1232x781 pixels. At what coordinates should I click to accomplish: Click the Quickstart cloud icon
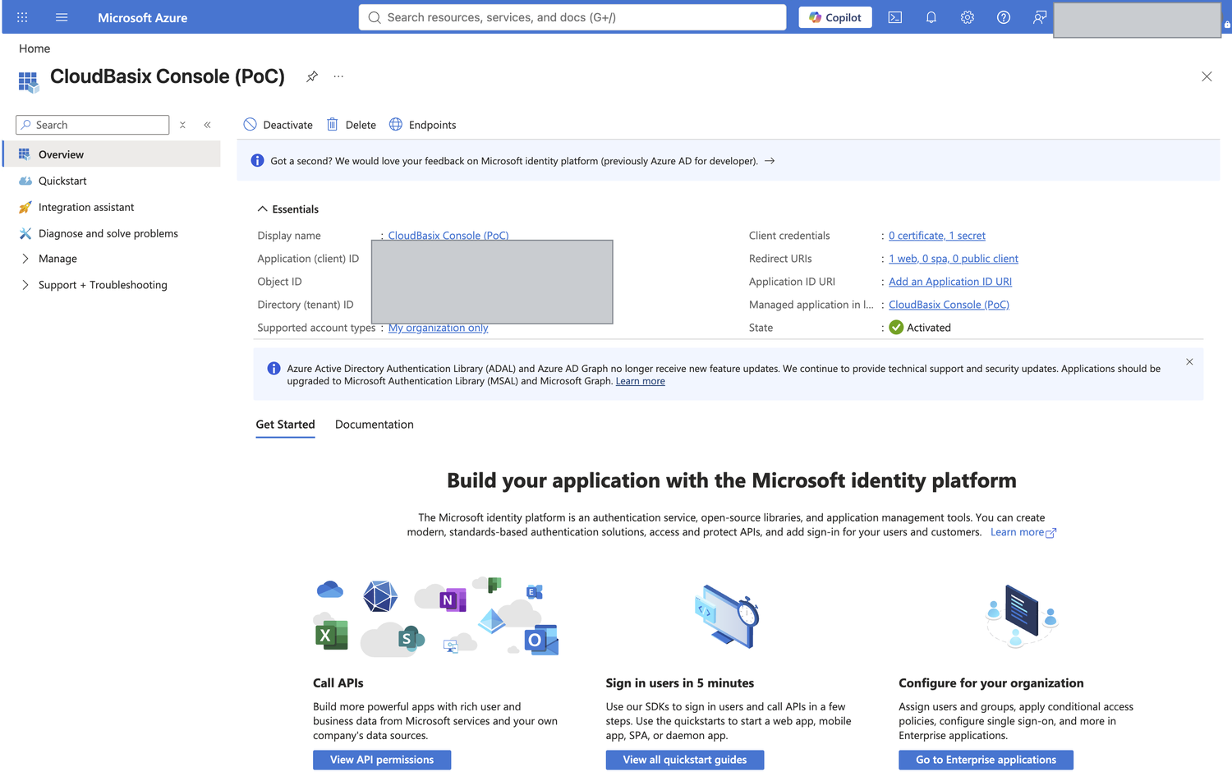[25, 181]
